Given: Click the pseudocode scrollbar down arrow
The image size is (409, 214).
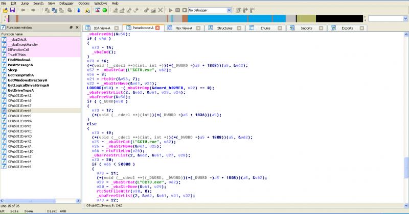Looking at the screenshot, I should click(x=406, y=205).
